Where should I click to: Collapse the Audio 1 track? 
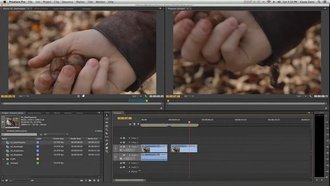click(x=129, y=155)
